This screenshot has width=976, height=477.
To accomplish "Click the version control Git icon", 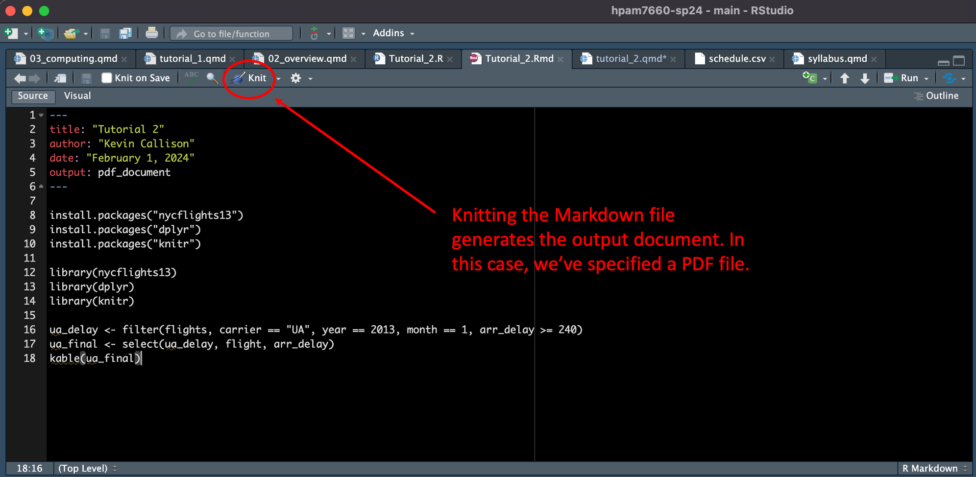I will coord(314,33).
